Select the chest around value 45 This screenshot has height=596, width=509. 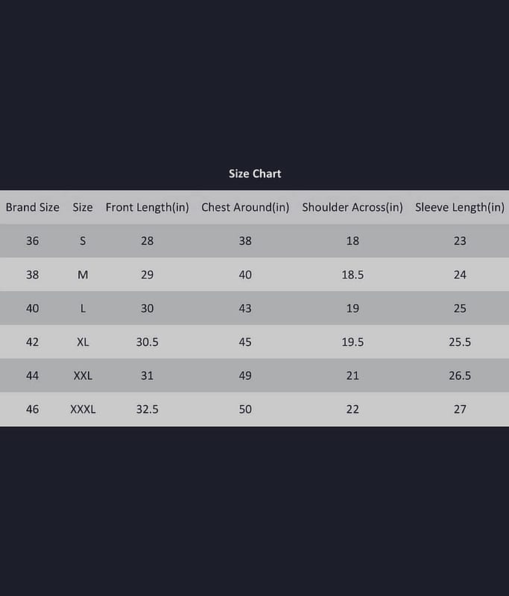(x=245, y=342)
